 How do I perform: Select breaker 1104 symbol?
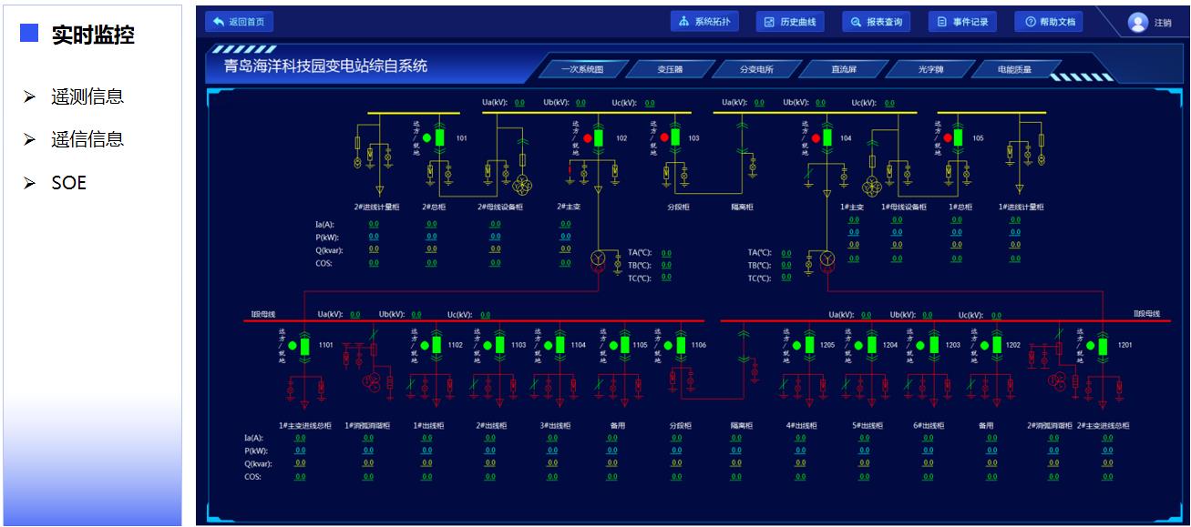click(x=560, y=345)
